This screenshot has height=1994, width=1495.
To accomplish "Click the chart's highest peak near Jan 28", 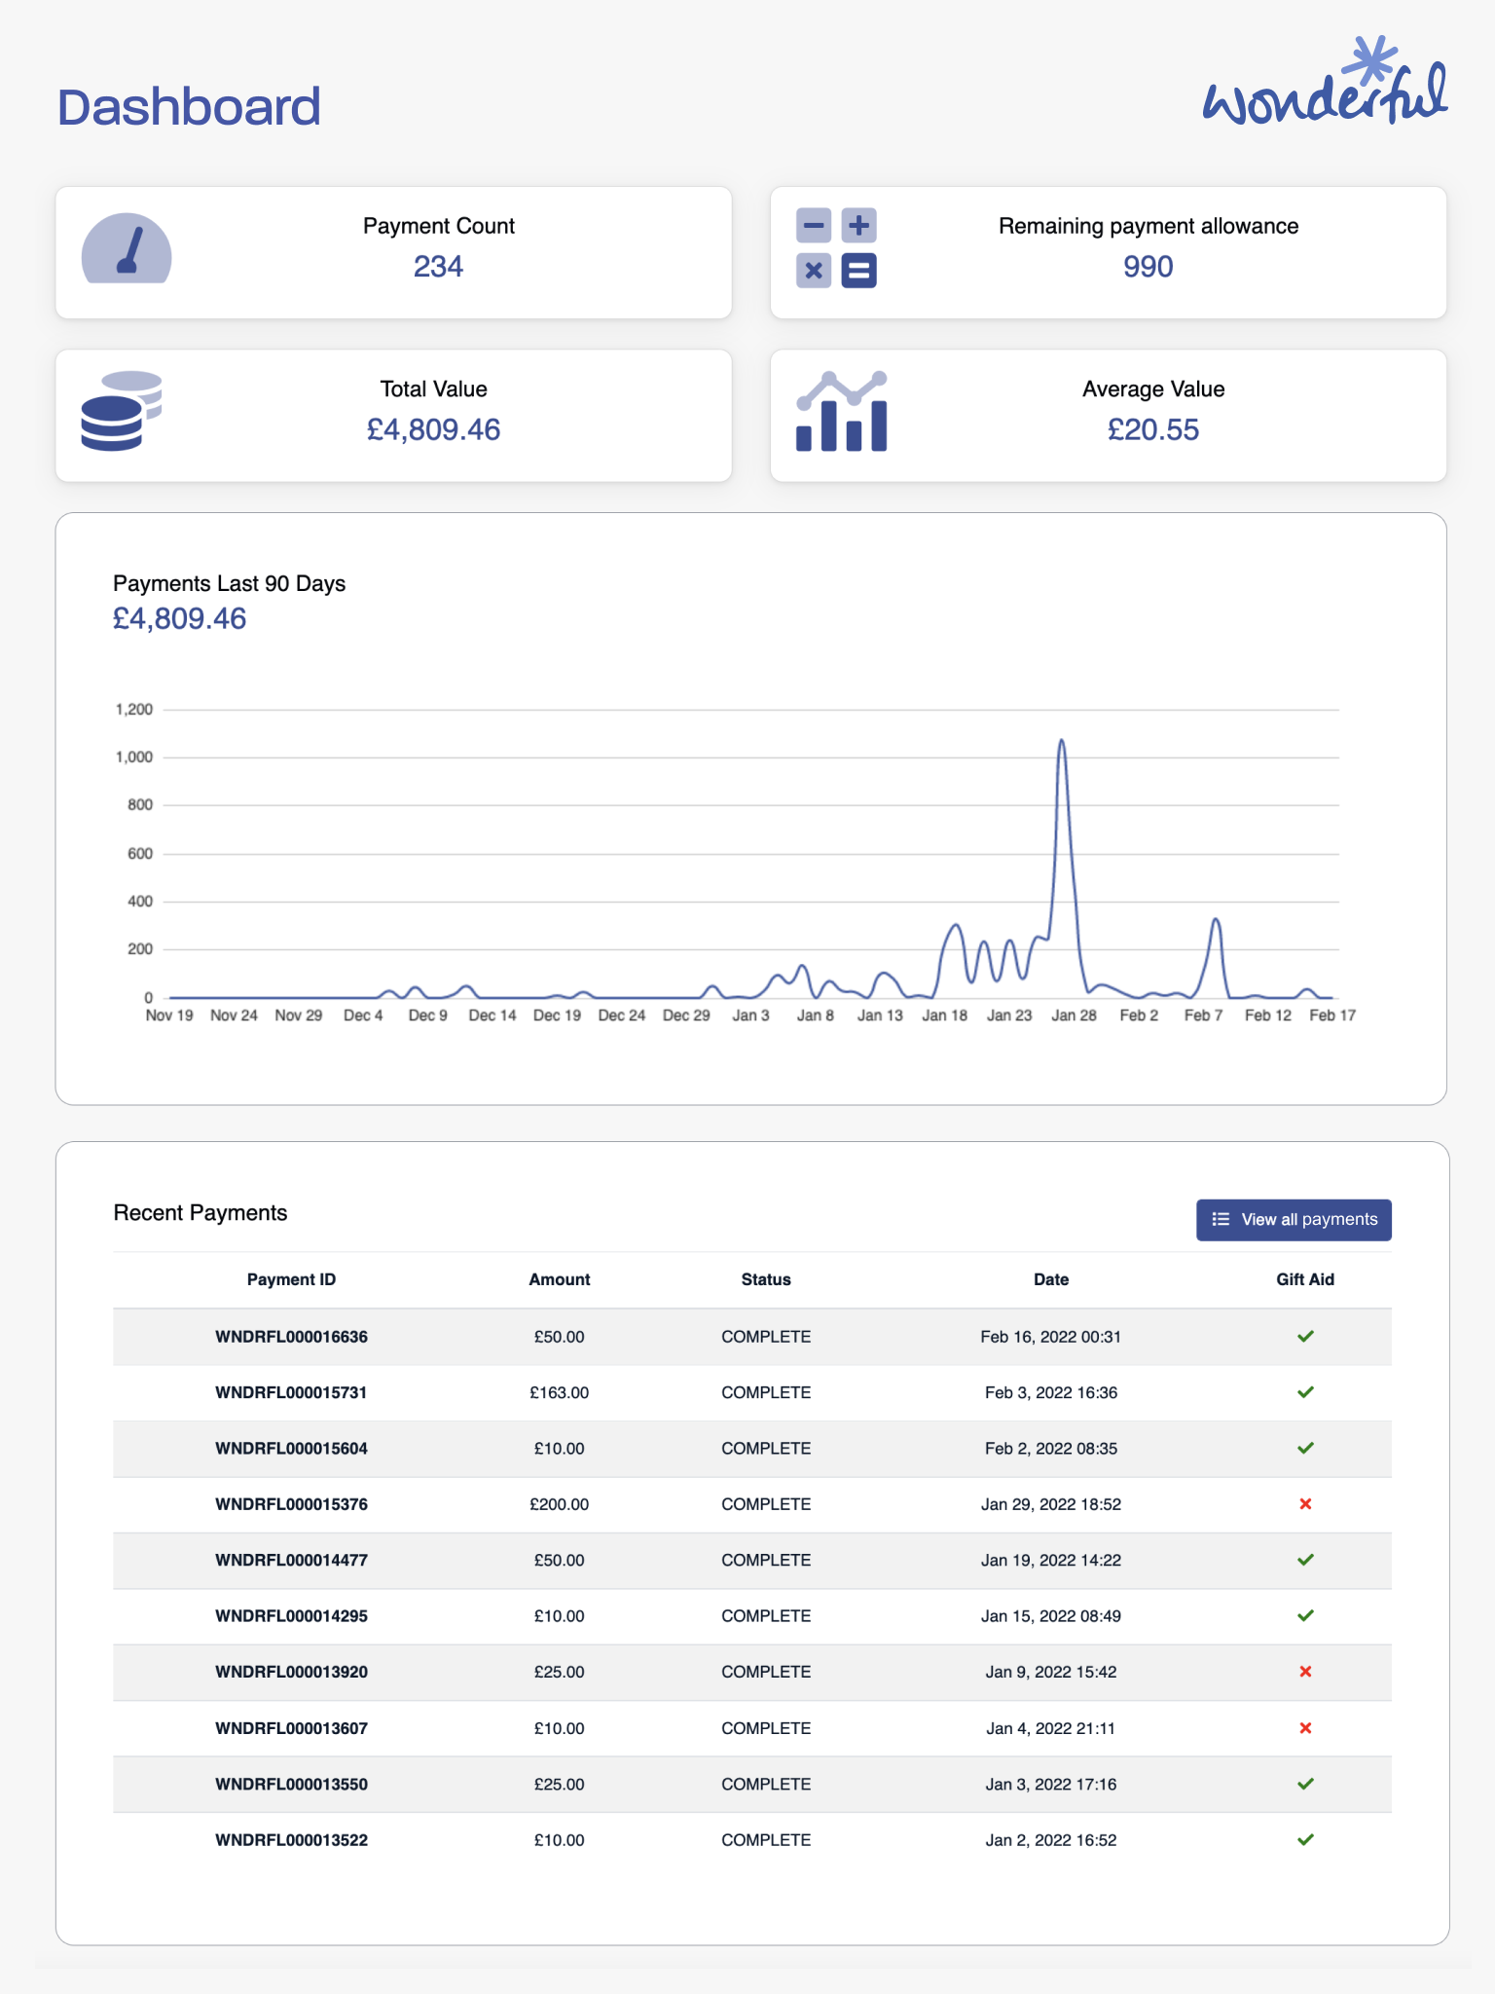I will (x=1062, y=742).
